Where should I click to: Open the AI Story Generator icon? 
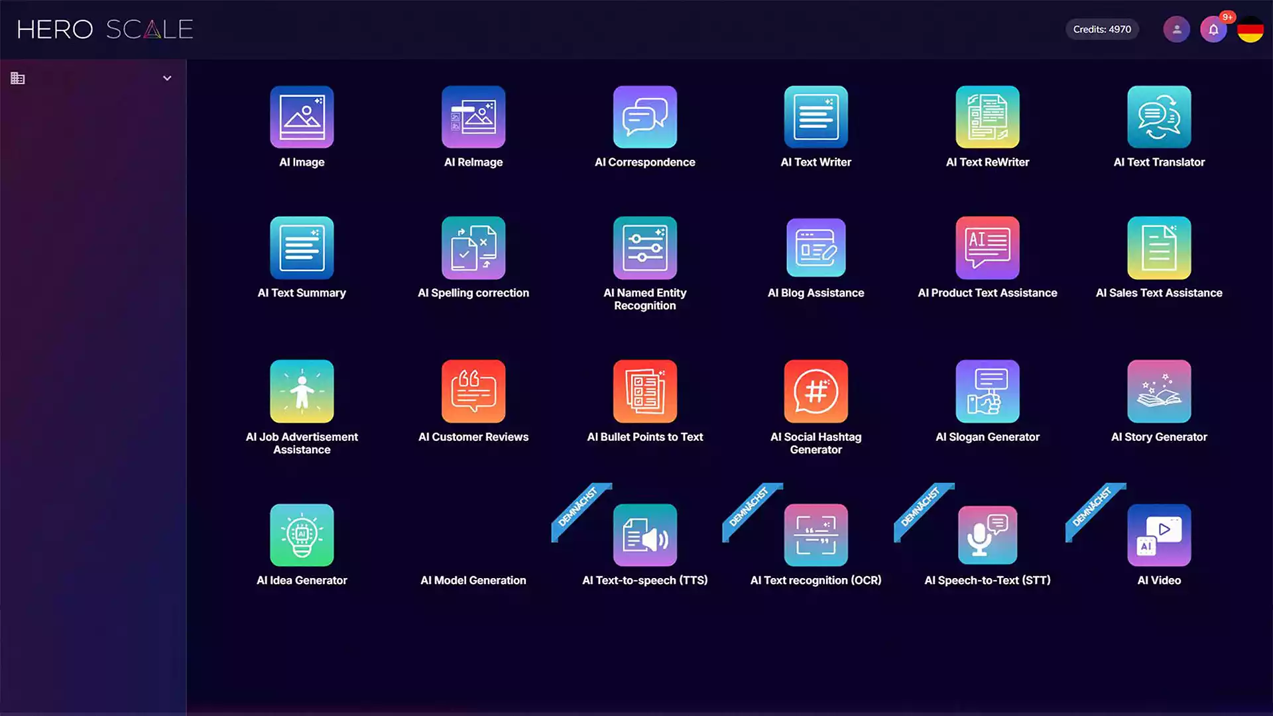click(x=1160, y=391)
